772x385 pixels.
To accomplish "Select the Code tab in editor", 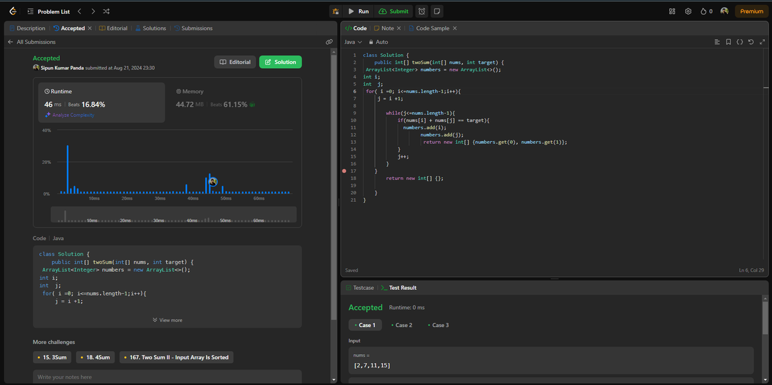I will (x=356, y=28).
